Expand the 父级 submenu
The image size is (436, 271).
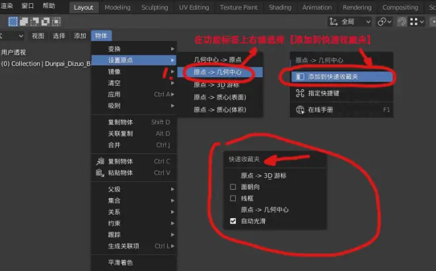click(134, 190)
